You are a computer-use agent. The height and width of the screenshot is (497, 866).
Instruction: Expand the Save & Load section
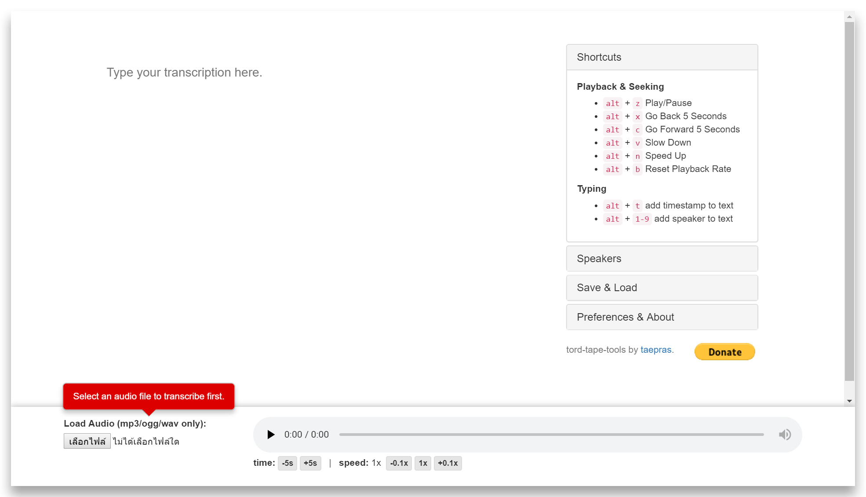[662, 288]
